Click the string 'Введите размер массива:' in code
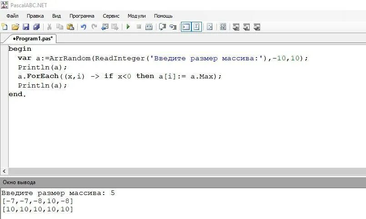366x219 pixels. click(x=207, y=58)
